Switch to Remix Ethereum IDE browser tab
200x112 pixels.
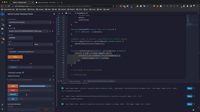[x=22, y=2]
